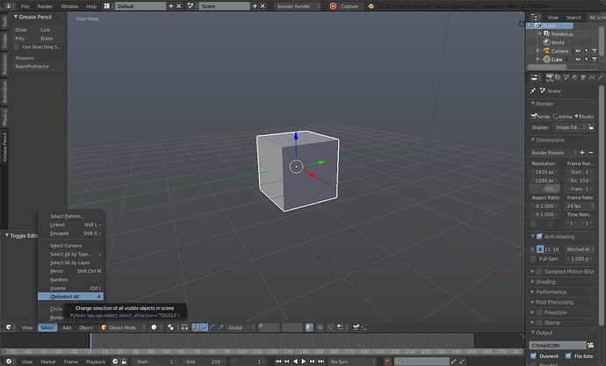Click the output folder browse icon

click(590, 345)
